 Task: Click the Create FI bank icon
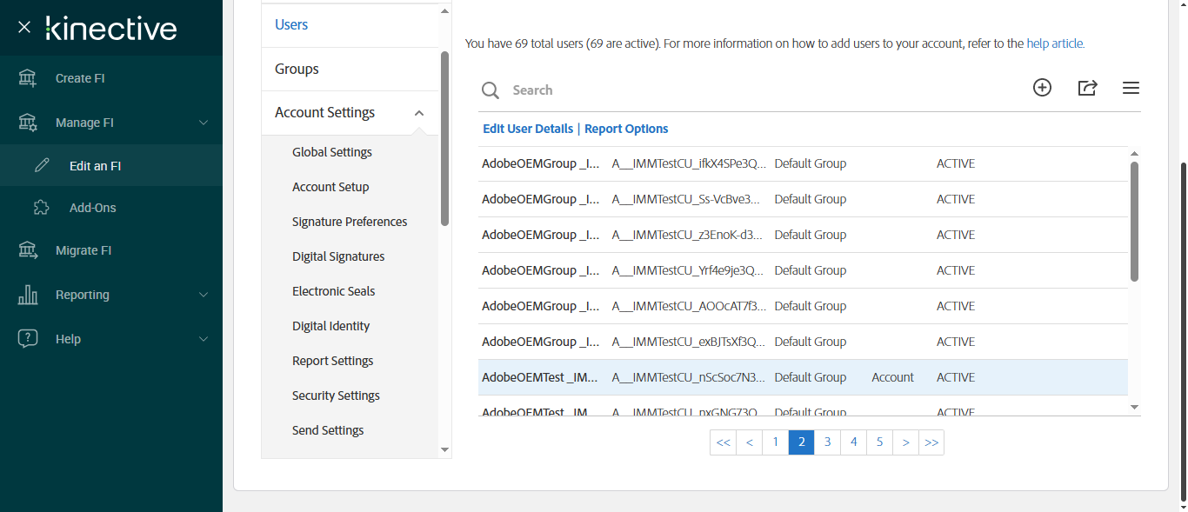[x=28, y=78]
